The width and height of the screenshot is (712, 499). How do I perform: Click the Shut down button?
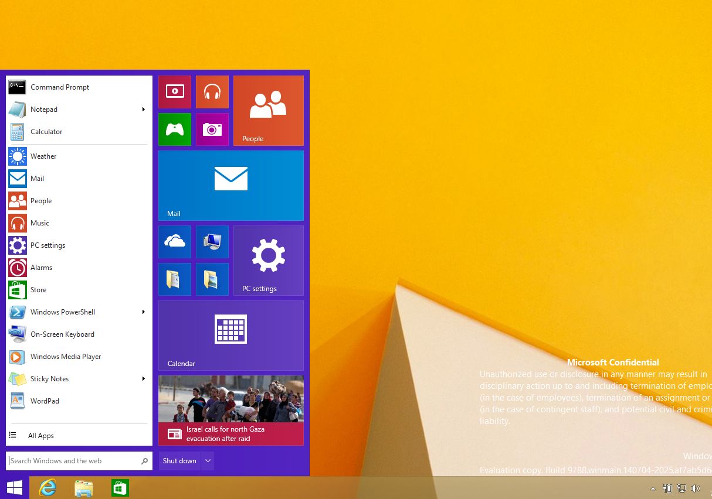click(179, 461)
